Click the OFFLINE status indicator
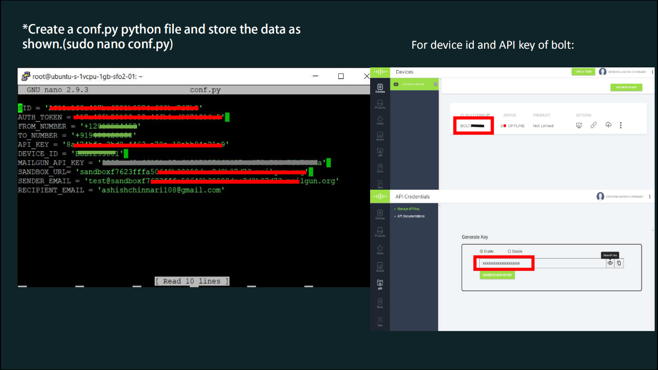The height and width of the screenshot is (370, 658). 514,126
